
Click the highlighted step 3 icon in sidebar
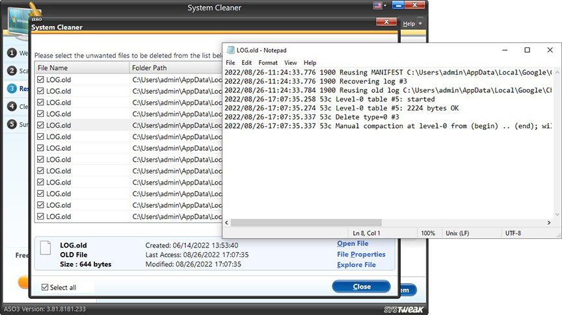tap(12, 88)
